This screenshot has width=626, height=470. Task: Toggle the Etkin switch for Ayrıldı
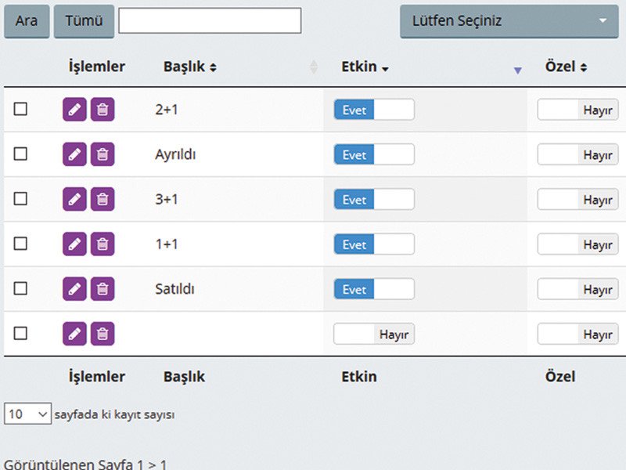pyautogui.click(x=373, y=155)
